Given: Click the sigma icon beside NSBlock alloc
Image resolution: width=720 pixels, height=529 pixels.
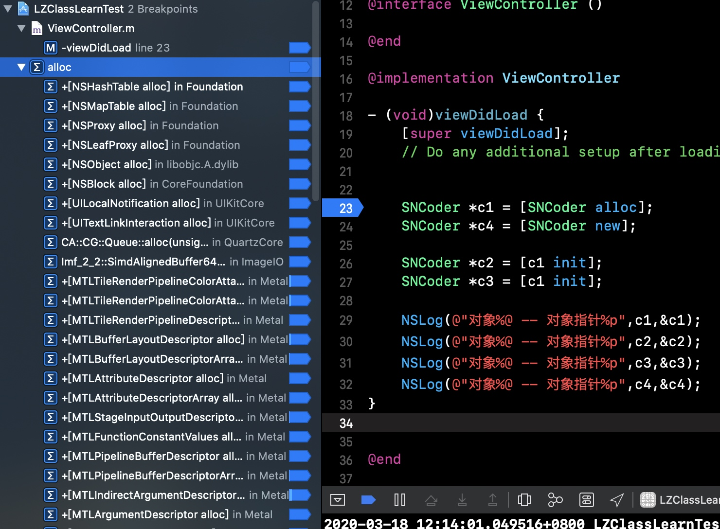Looking at the screenshot, I should coord(51,184).
